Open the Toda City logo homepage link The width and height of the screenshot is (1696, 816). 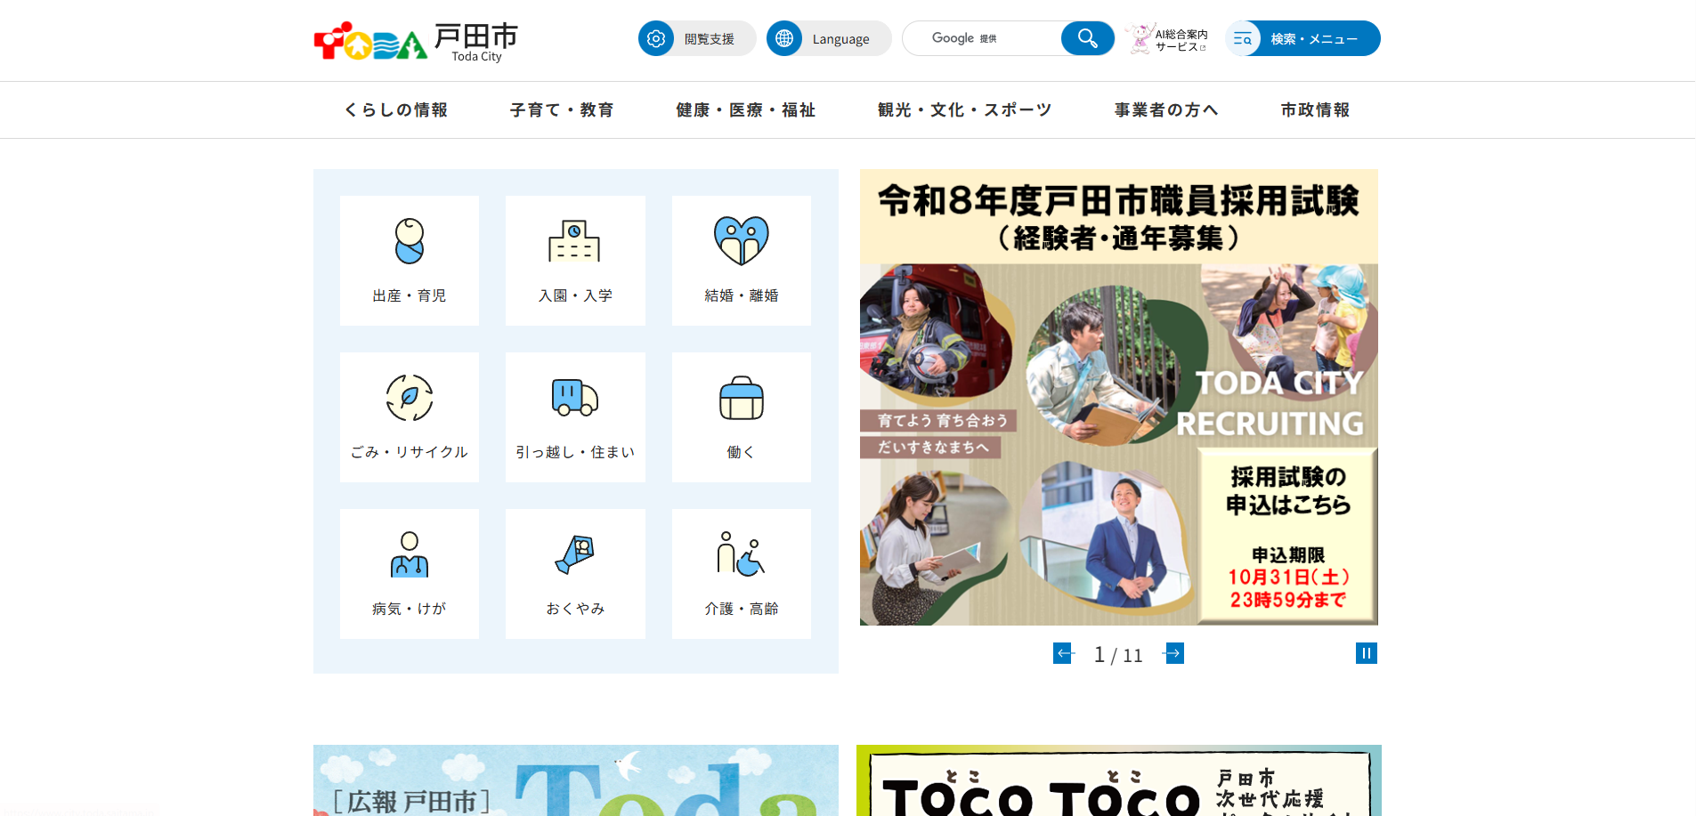pos(416,41)
